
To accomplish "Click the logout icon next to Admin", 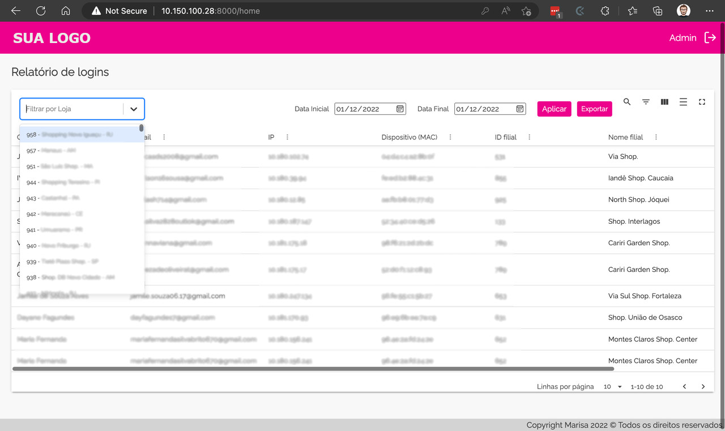I will (710, 37).
